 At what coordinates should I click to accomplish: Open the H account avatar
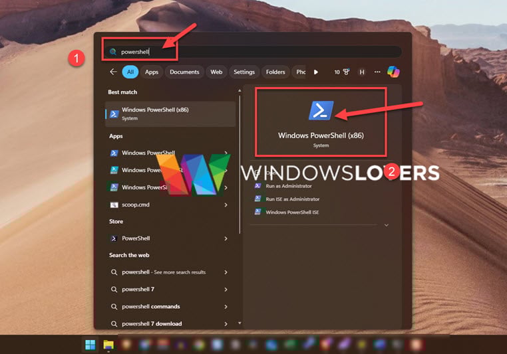[362, 72]
